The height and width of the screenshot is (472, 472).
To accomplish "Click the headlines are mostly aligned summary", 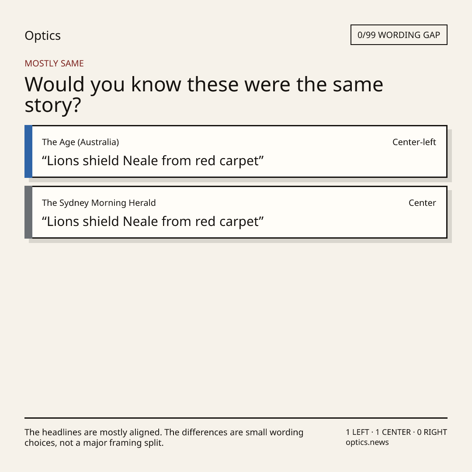I will 164,437.
